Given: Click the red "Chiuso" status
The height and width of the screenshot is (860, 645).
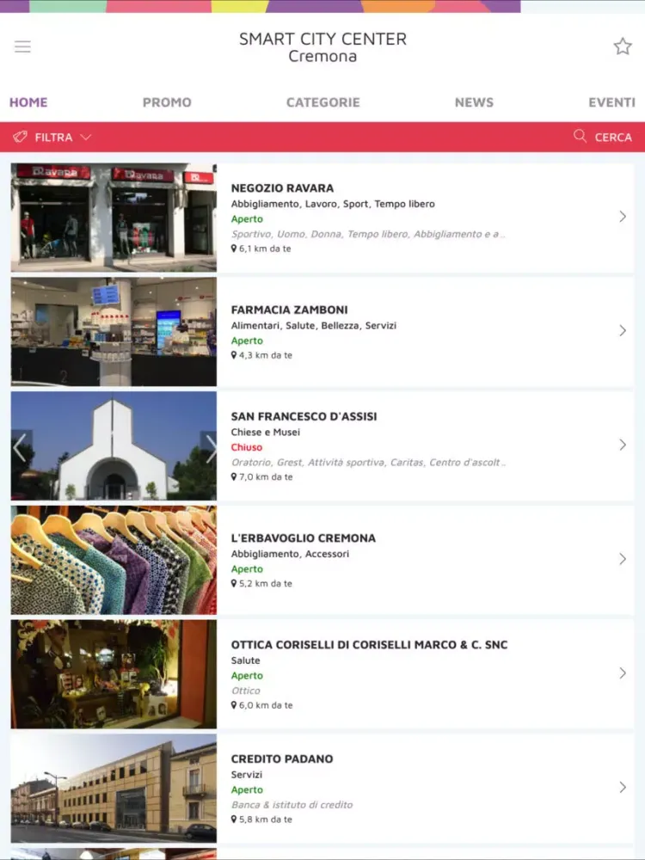Looking at the screenshot, I should 247,447.
